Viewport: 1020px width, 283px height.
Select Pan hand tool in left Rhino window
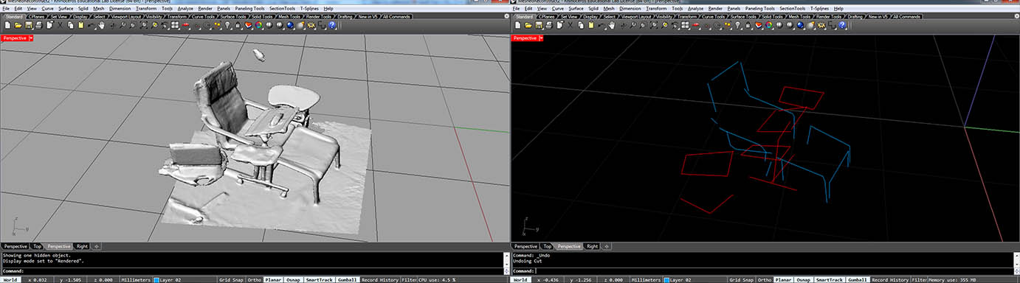pos(102,25)
